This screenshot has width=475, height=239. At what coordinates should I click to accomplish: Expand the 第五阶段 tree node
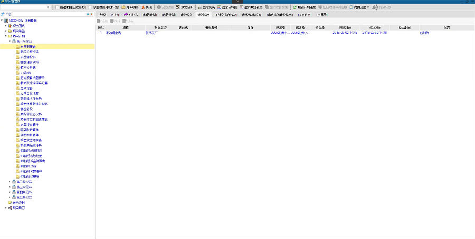[9, 197]
